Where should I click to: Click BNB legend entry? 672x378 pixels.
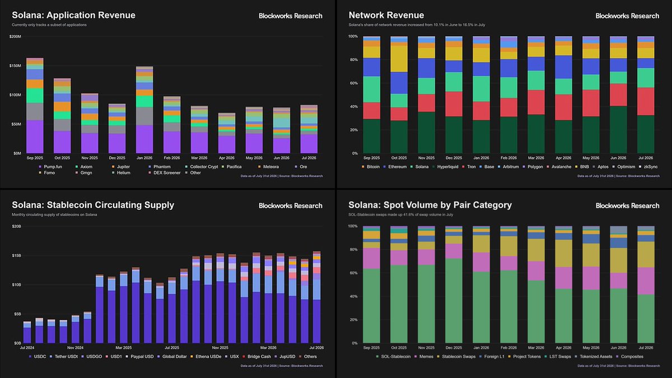click(x=582, y=167)
